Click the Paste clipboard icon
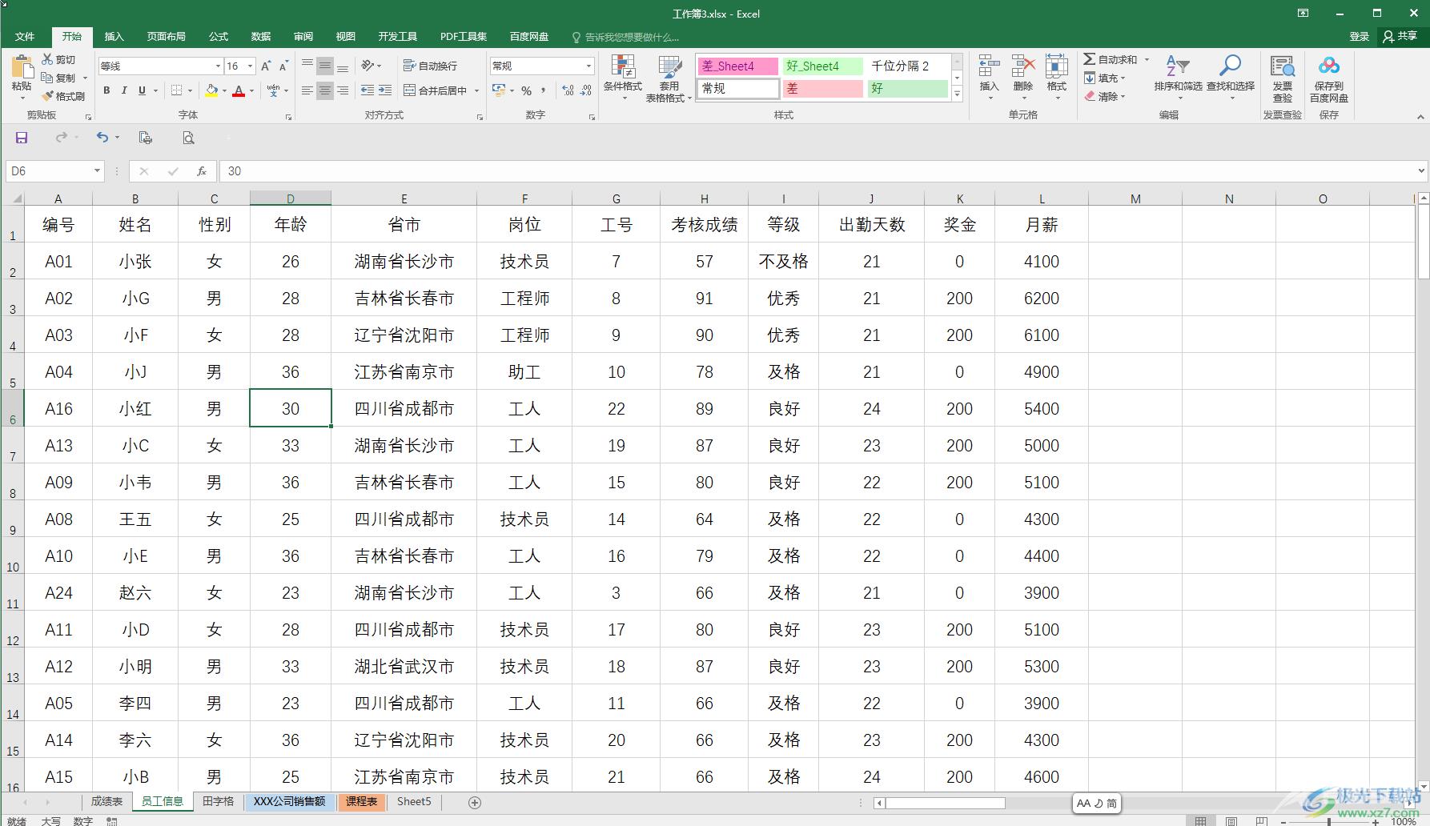 coord(22,68)
